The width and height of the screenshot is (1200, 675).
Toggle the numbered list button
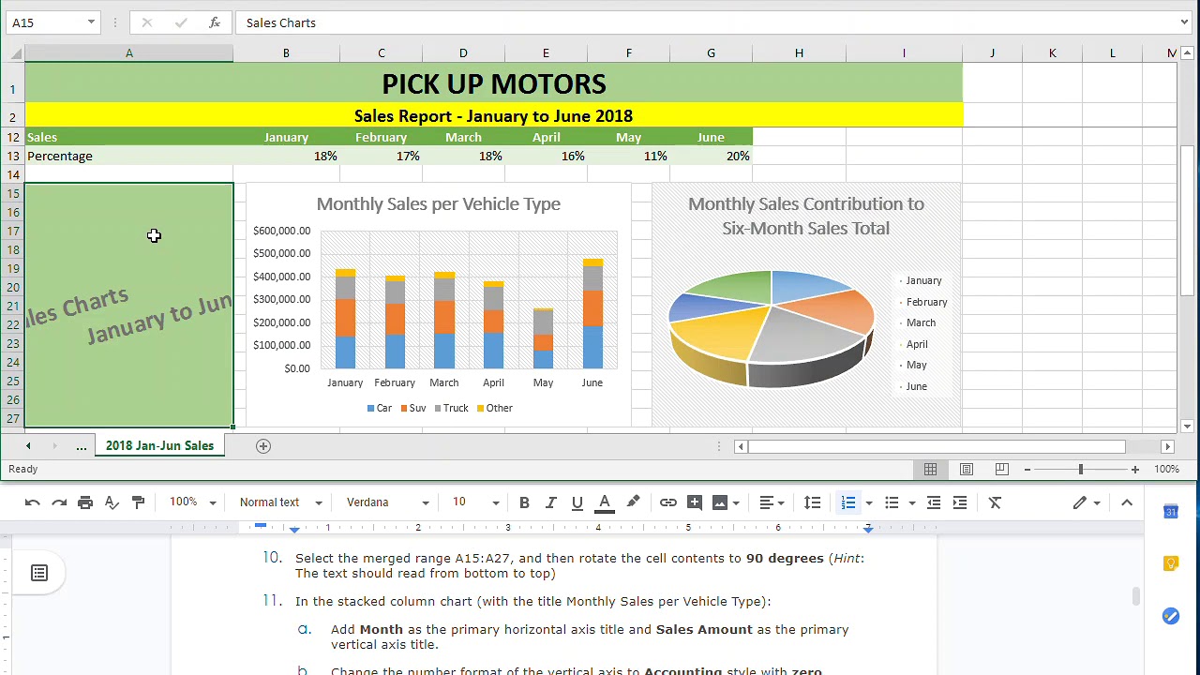848,502
